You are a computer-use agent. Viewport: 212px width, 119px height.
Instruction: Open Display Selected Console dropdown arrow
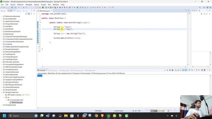194,70
